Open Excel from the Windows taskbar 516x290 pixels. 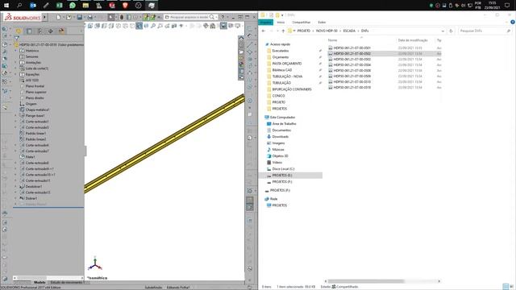pyautogui.click(x=59, y=6)
